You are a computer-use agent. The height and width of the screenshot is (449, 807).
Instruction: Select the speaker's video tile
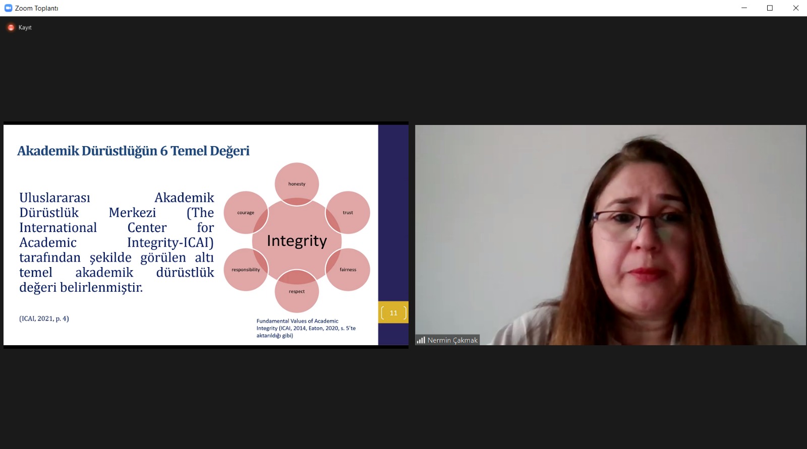pos(610,234)
